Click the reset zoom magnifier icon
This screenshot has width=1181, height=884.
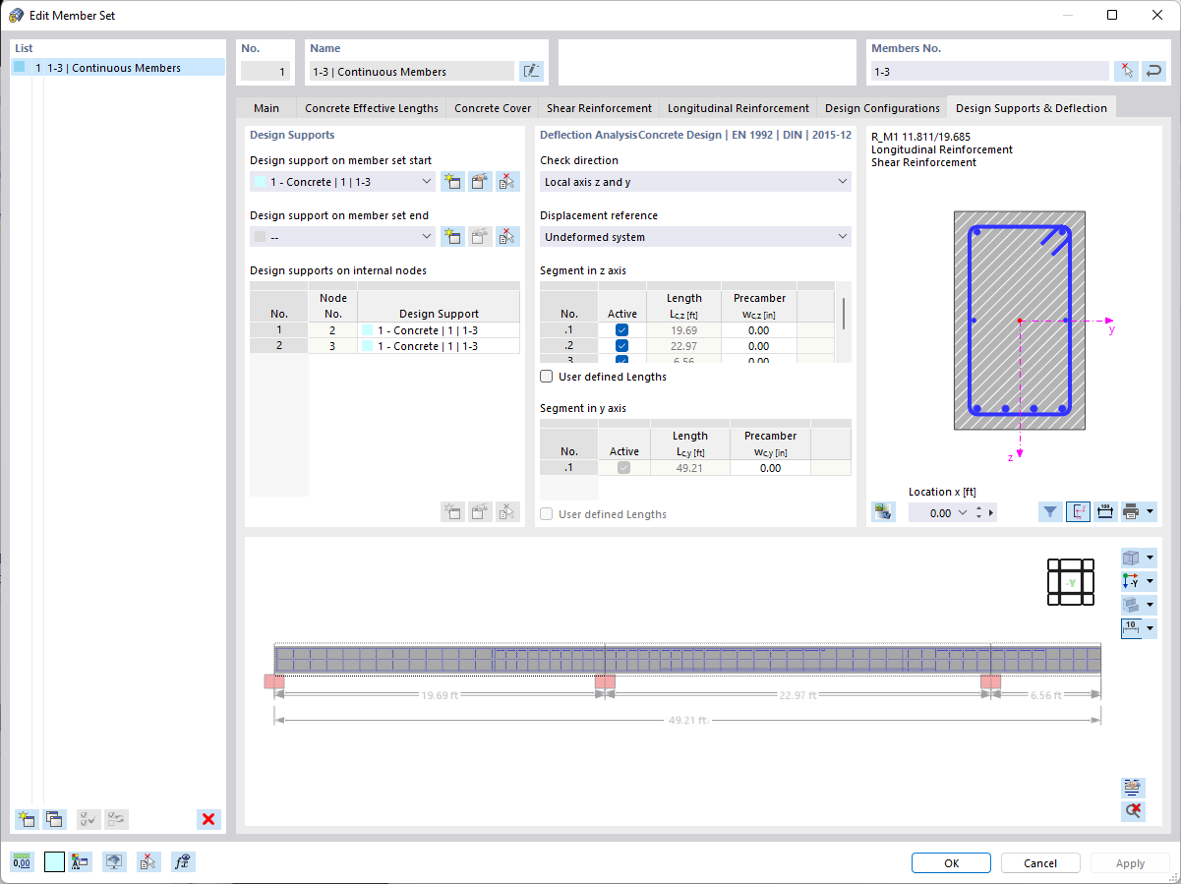tap(1133, 811)
